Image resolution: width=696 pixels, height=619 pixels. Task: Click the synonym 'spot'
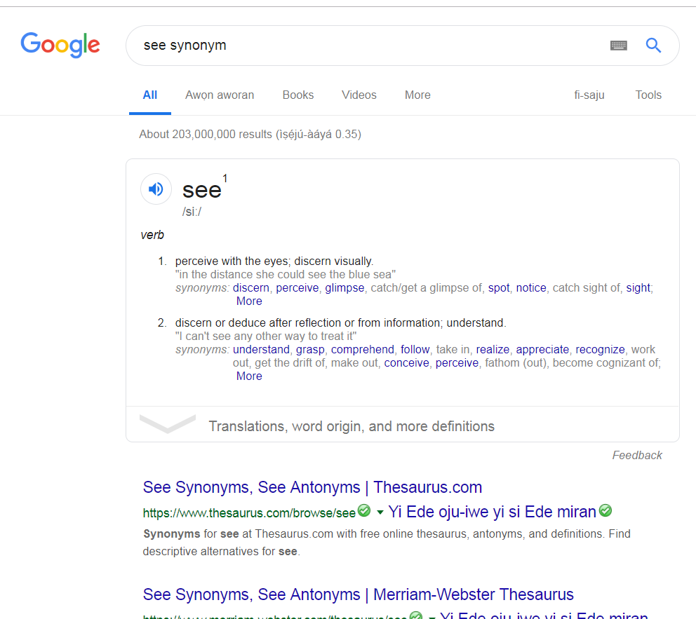[x=499, y=288]
